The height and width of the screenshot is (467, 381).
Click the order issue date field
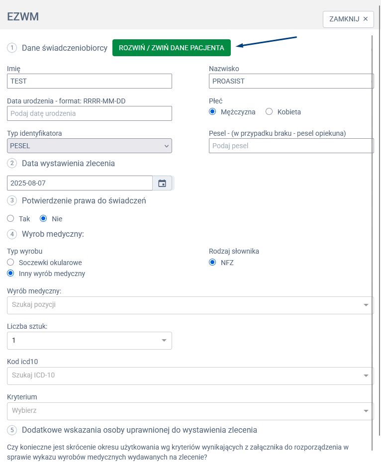coord(80,183)
